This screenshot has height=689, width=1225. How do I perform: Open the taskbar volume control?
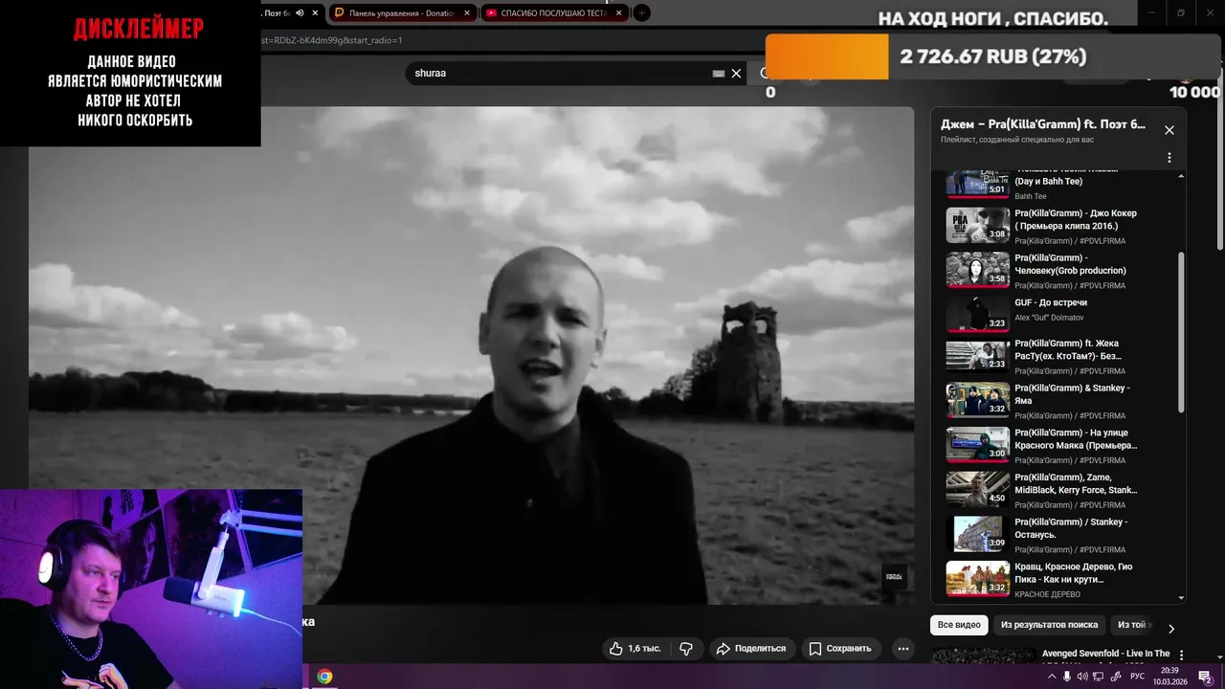(1082, 677)
